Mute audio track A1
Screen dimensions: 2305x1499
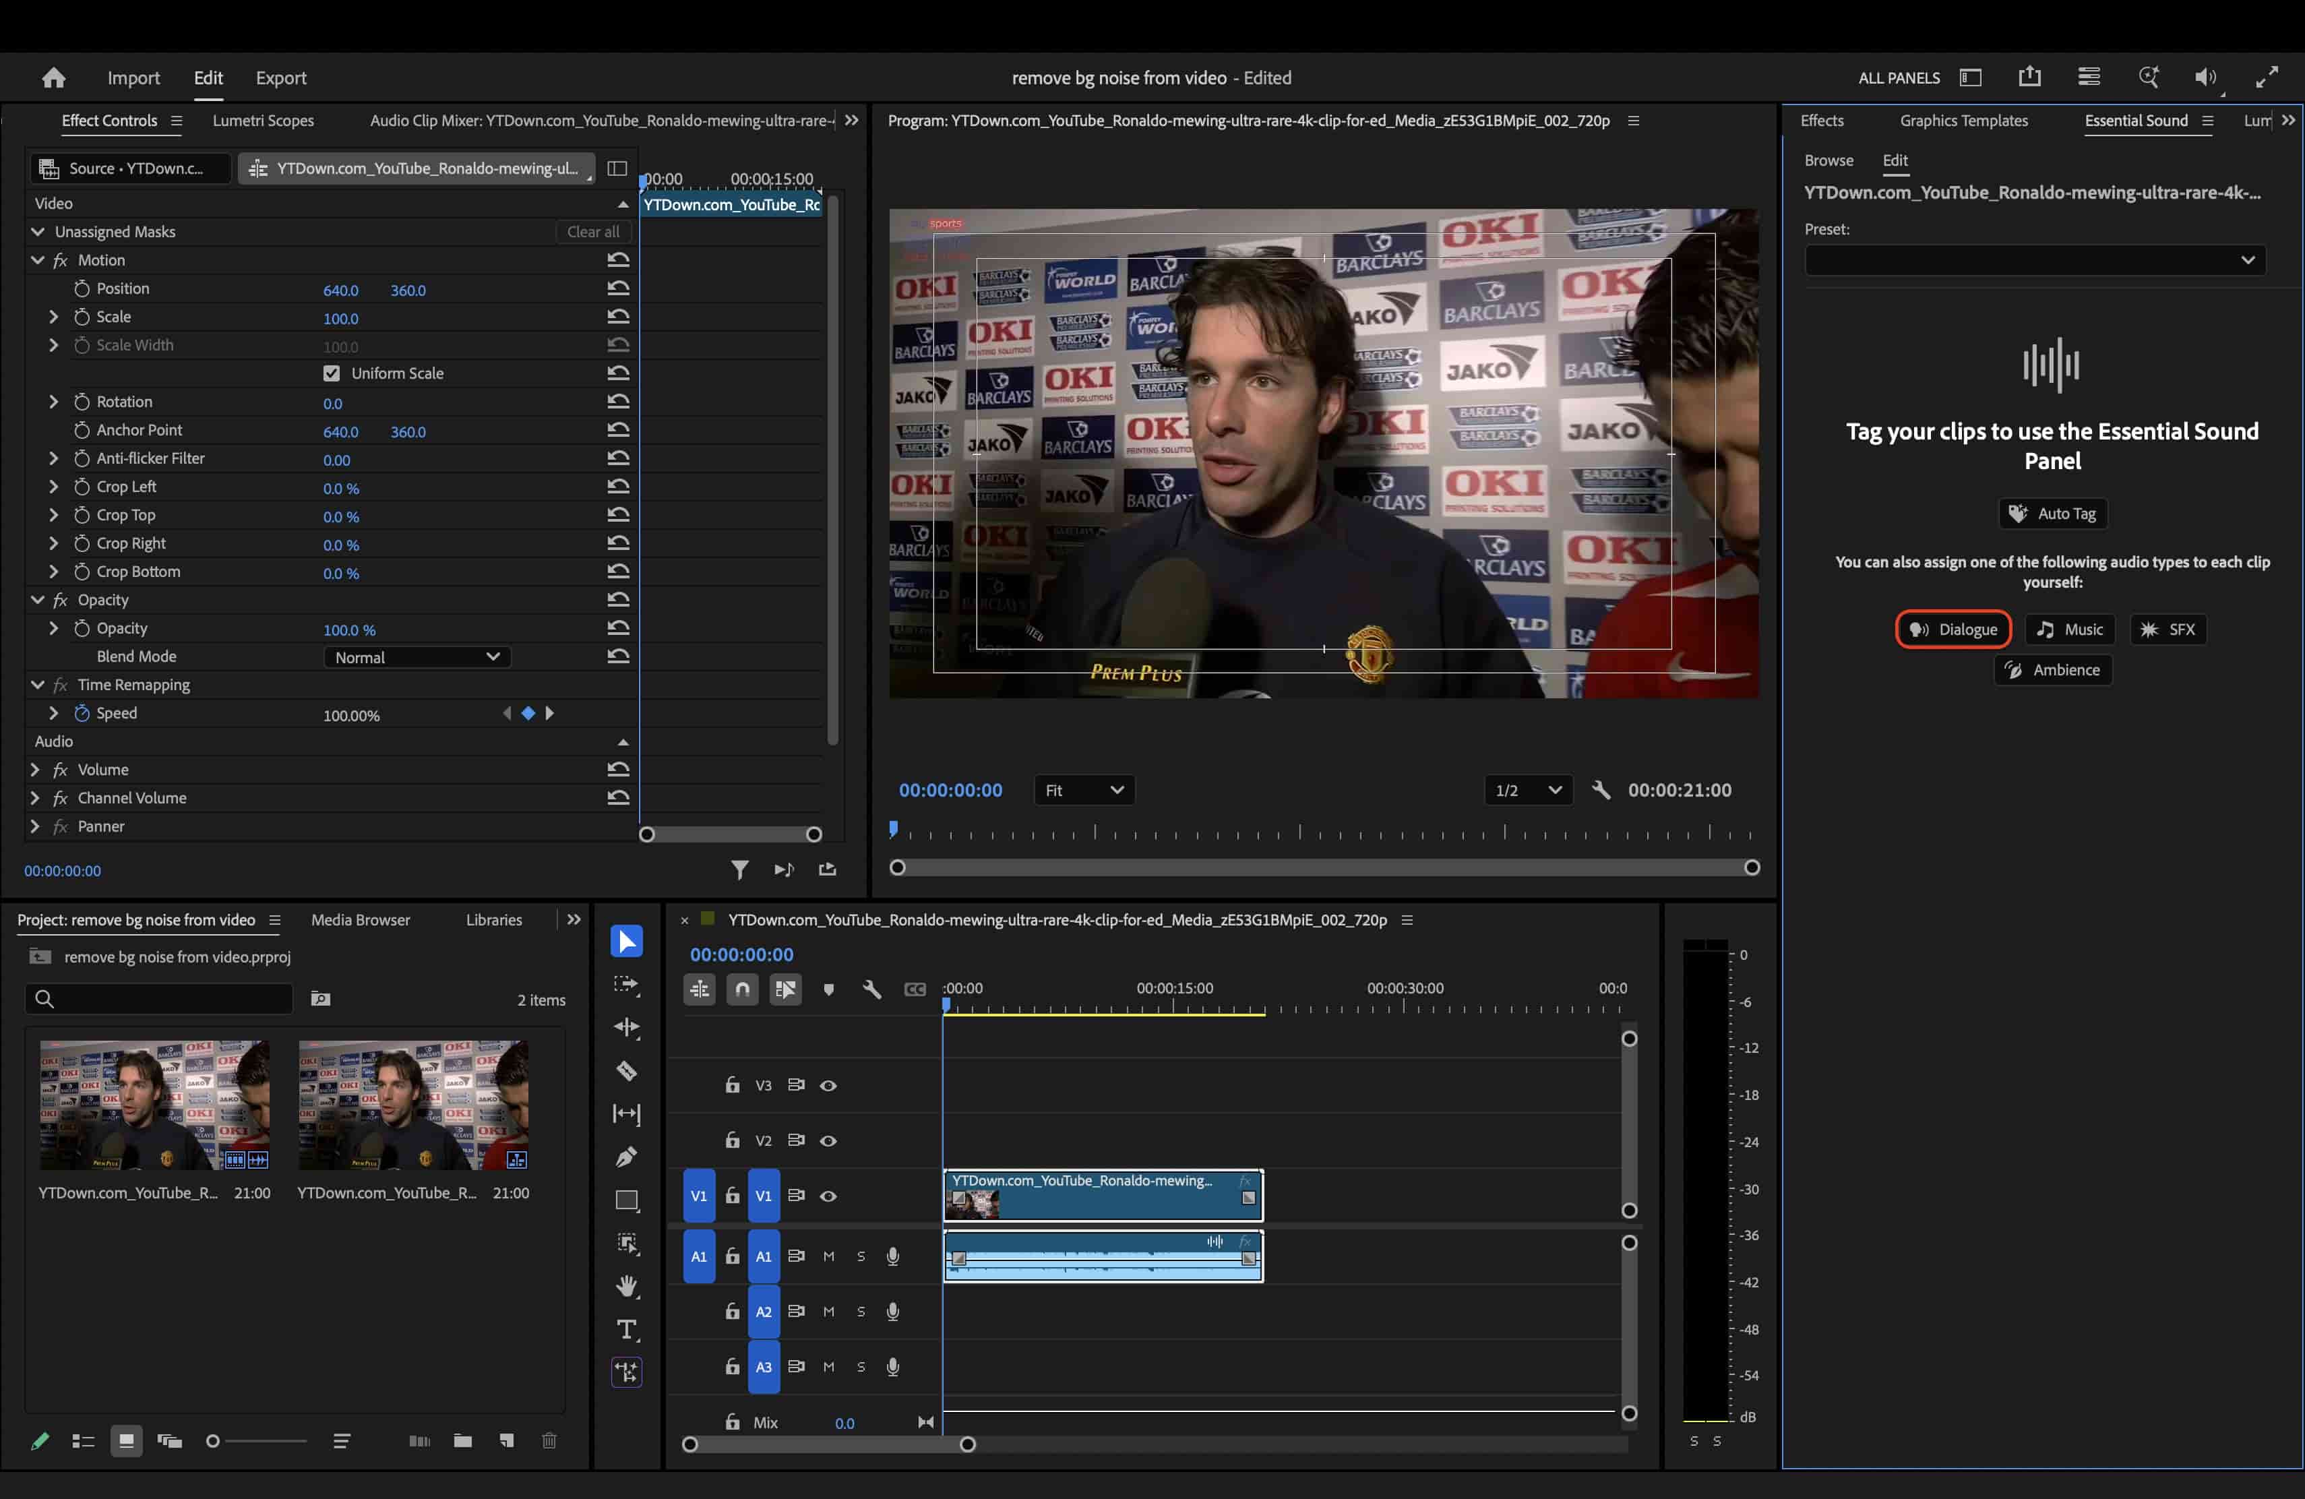(x=828, y=1256)
